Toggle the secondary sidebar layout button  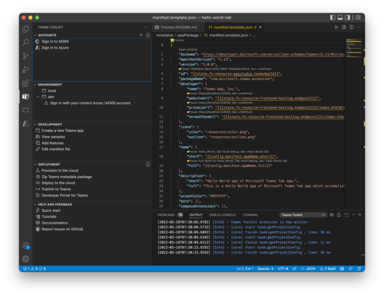click(x=347, y=17)
